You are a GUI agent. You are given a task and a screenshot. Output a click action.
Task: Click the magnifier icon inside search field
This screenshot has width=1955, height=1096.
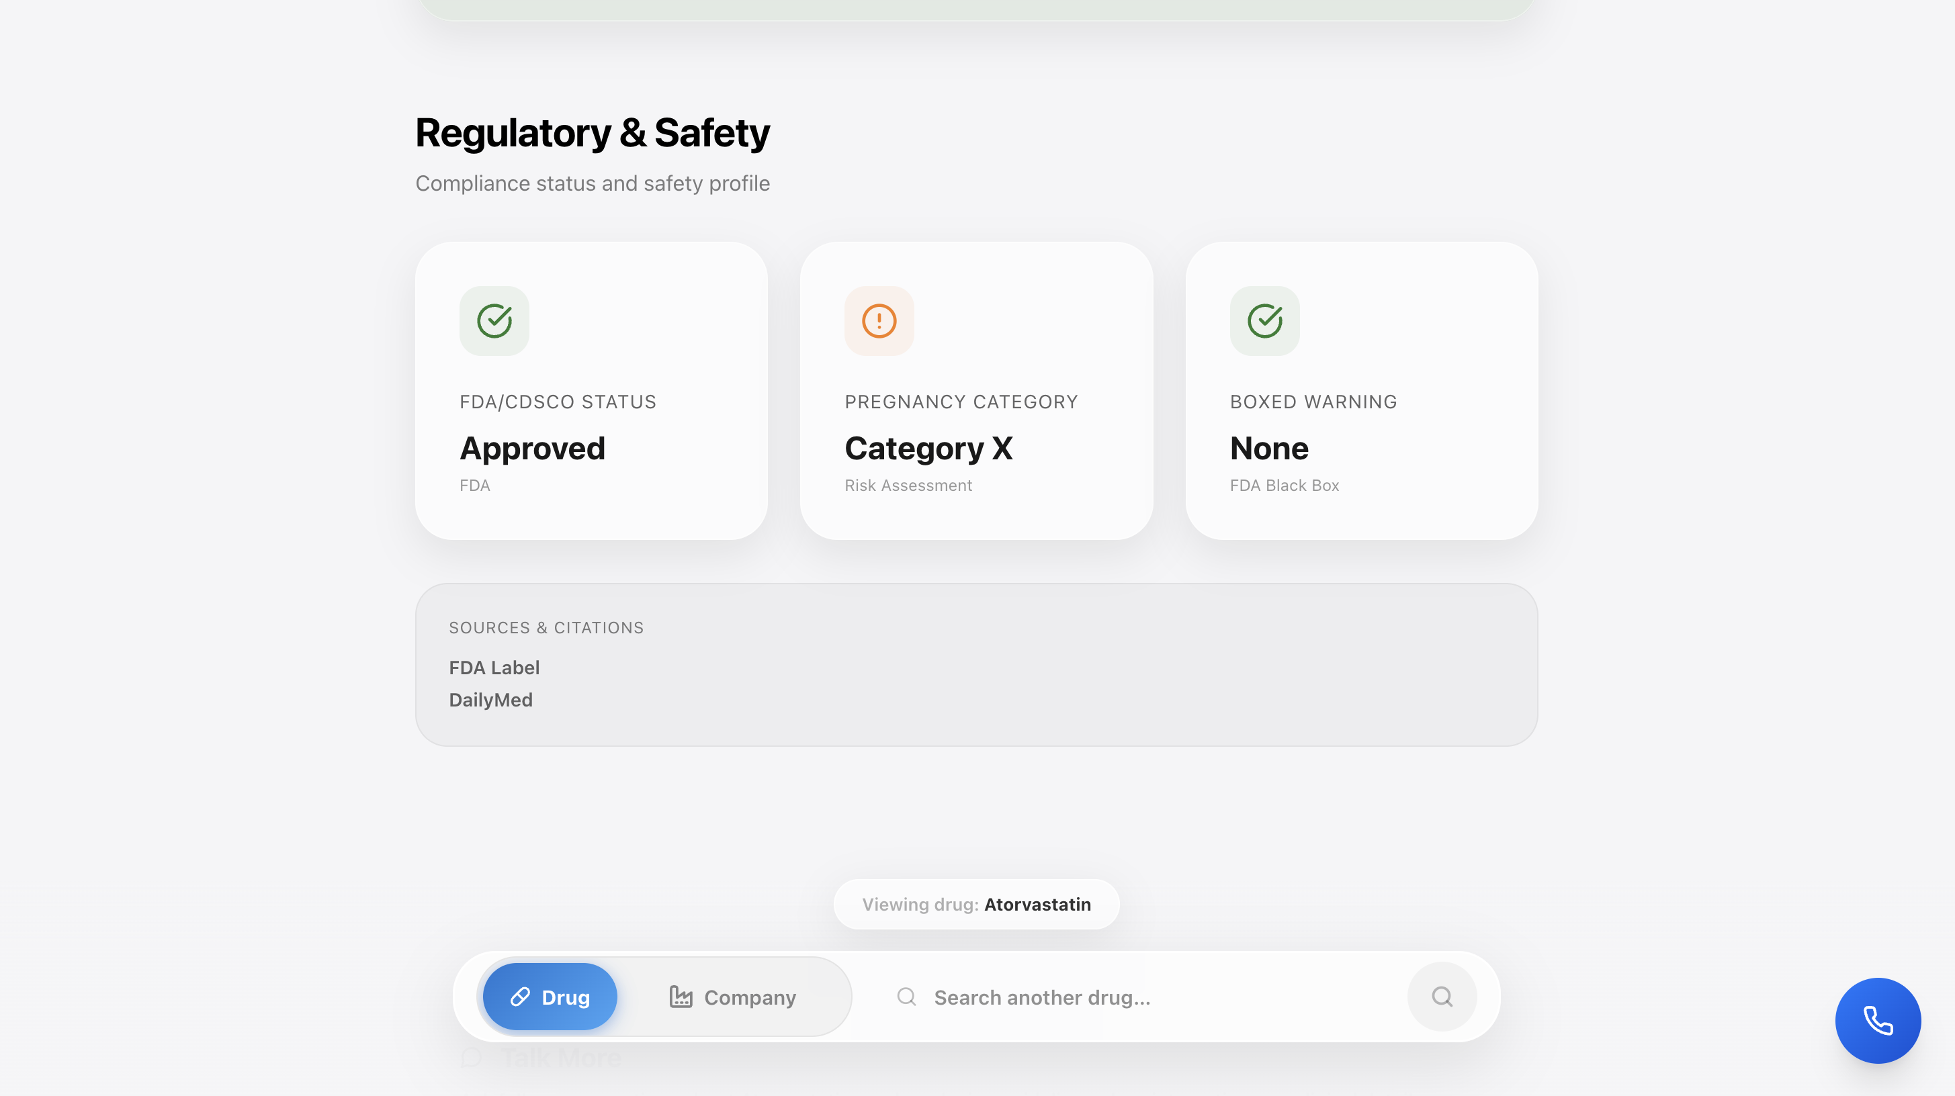906,997
